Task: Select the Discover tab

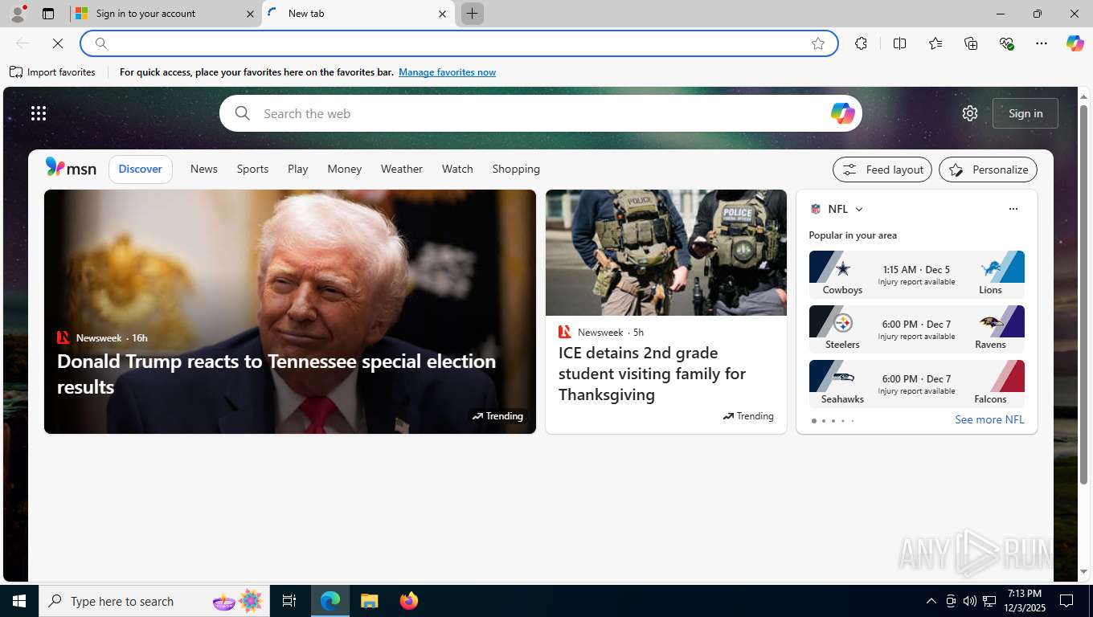Action: tap(141, 169)
